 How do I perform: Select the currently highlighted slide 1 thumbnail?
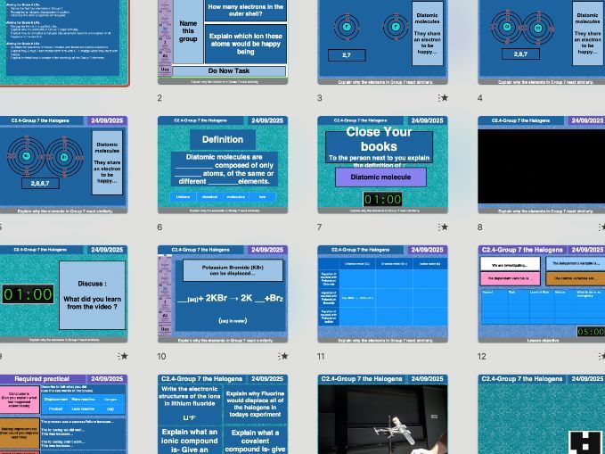click(x=63, y=41)
